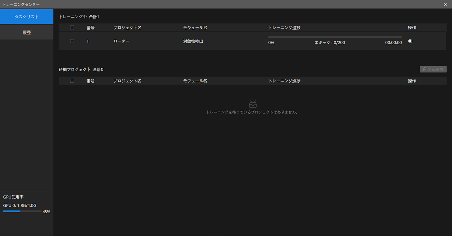
Task: Click the empty inbox icon in waiting list
Action: click(253, 103)
